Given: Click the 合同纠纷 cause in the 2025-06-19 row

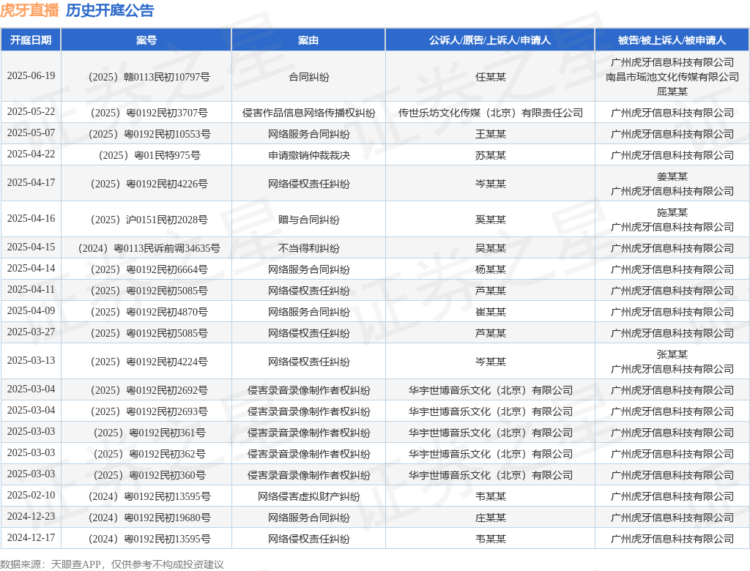Looking at the screenshot, I should [309, 77].
